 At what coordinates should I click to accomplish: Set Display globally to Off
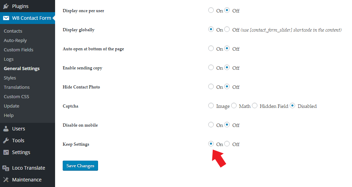[227, 29]
